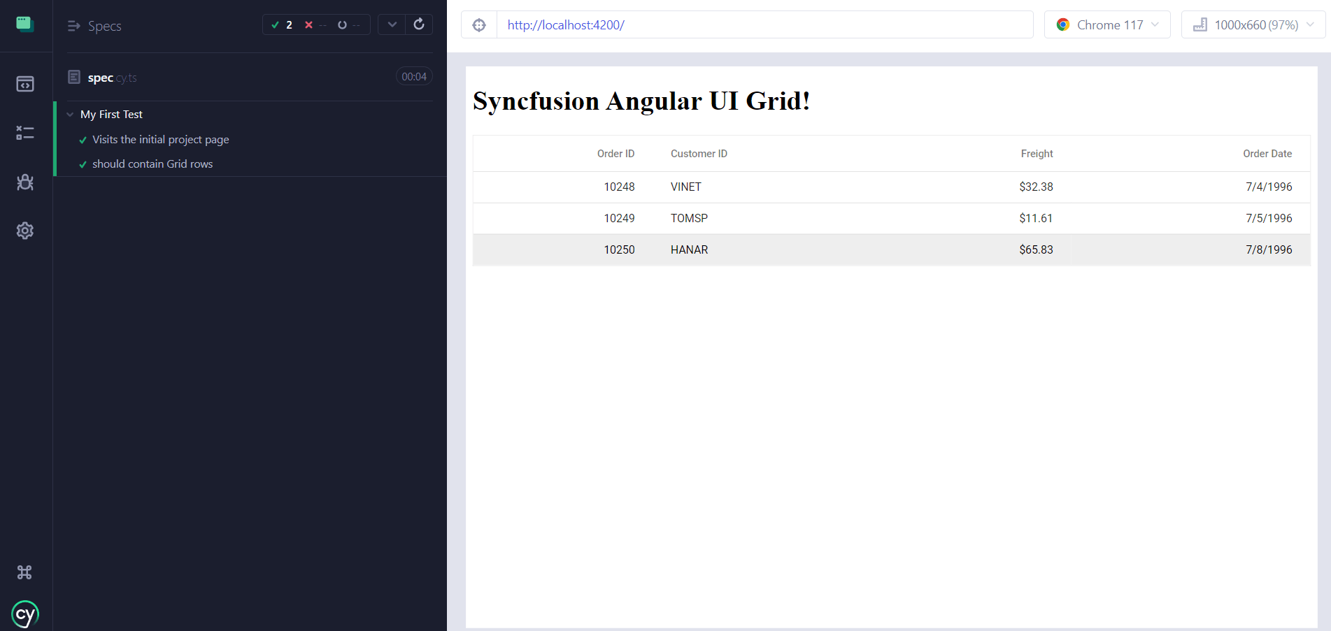This screenshot has height=631, width=1331.
Task: Activate the selector playground crosshair icon
Action: pos(478,24)
